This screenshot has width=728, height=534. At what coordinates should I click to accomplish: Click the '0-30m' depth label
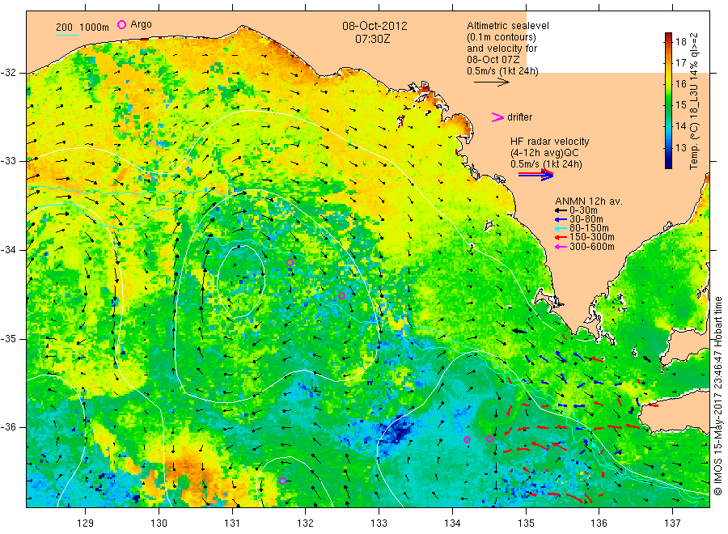tap(583, 210)
